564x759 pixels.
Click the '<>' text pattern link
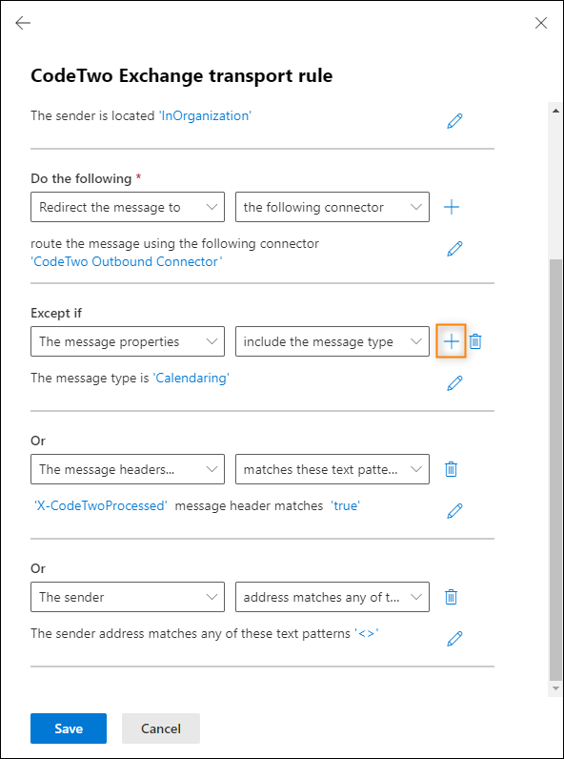367,633
